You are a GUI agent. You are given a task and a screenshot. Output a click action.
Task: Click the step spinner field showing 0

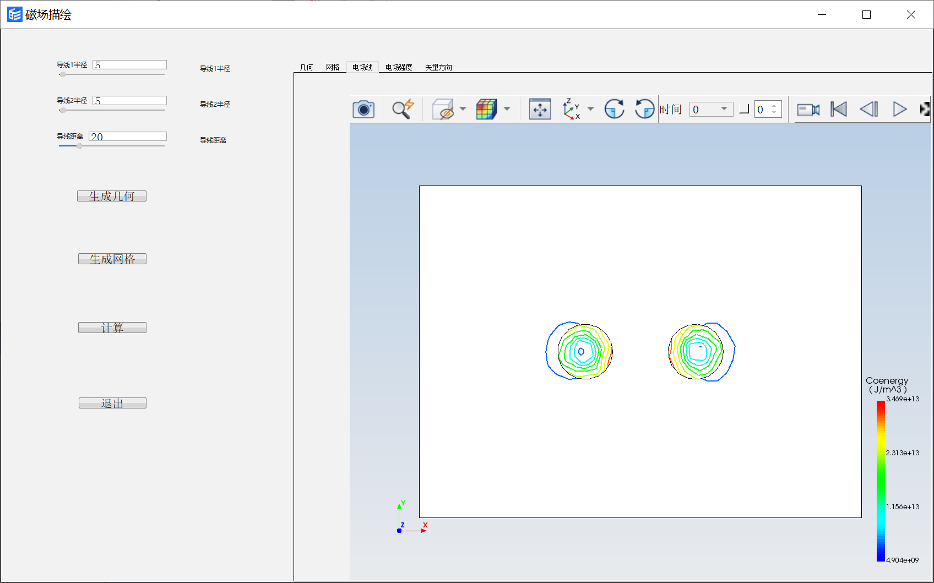point(768,109)
